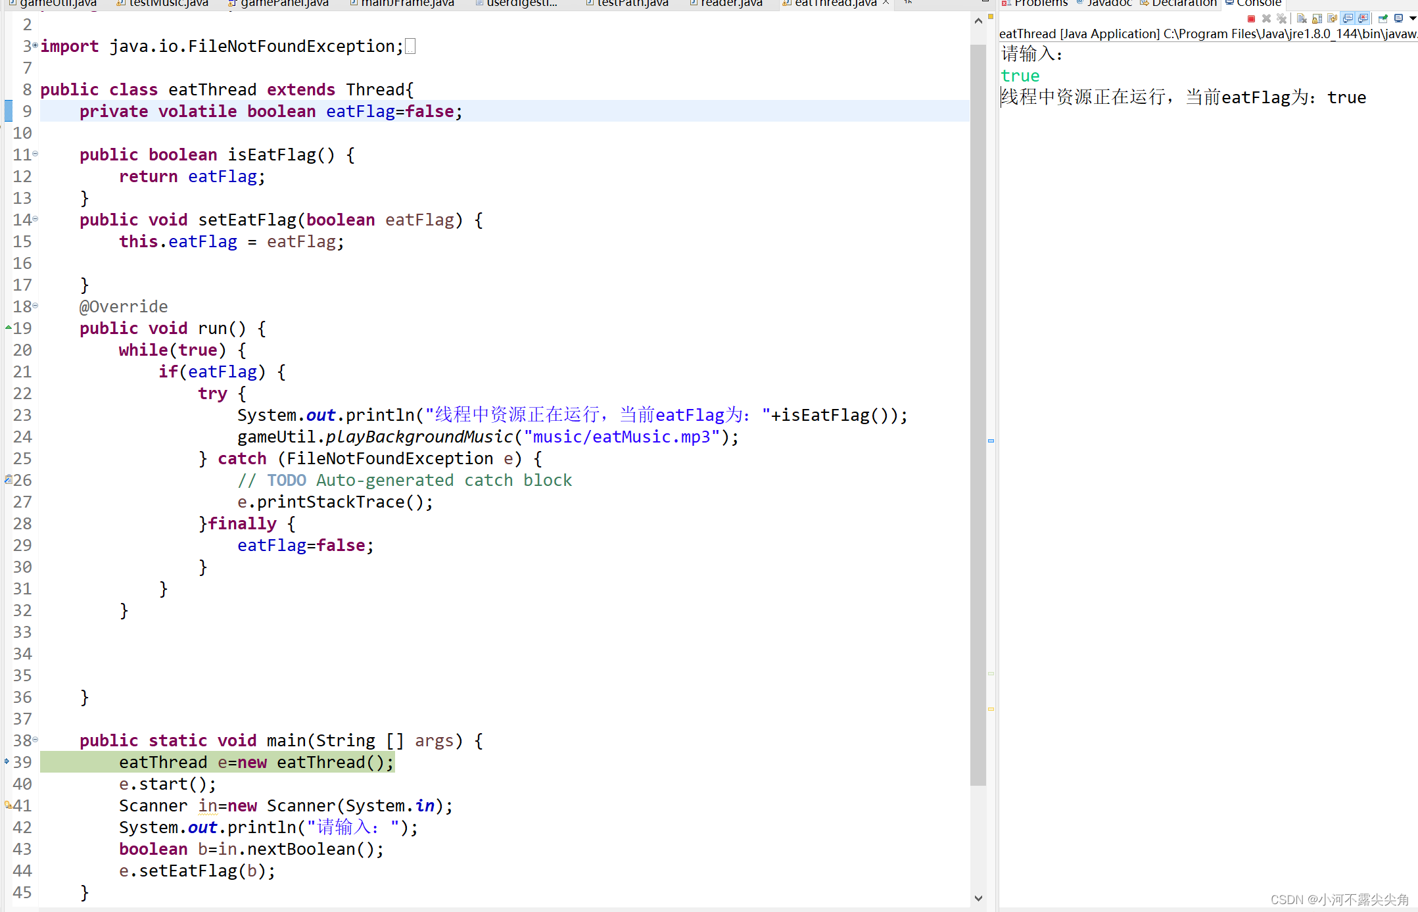This screenshot has width=1418, height=912.
Task: Close the eatThread.java editor tab
Action: point(886,3)
